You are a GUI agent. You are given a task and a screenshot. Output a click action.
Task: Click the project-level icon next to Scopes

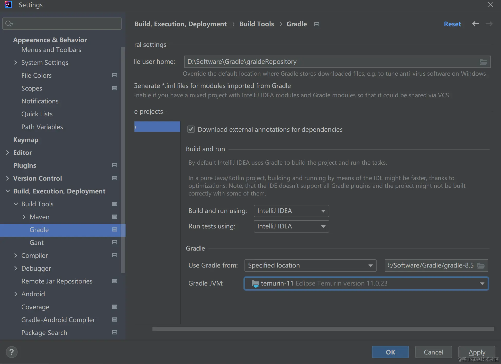click(x=115, y=88)
